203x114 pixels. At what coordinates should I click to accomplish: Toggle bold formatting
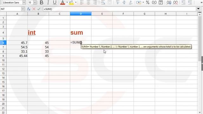pos(42,3)
